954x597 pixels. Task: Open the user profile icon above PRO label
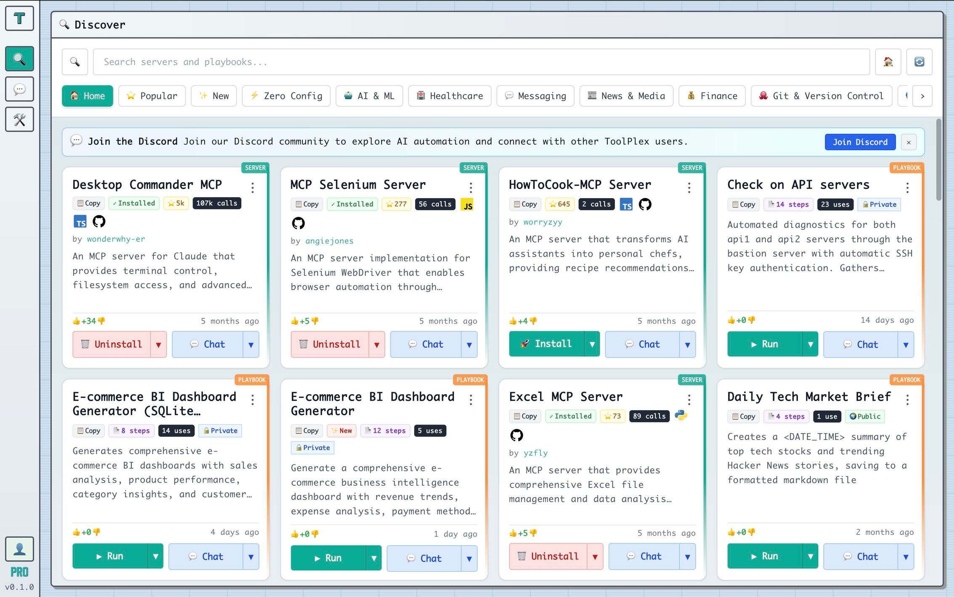tap(19, 549)
